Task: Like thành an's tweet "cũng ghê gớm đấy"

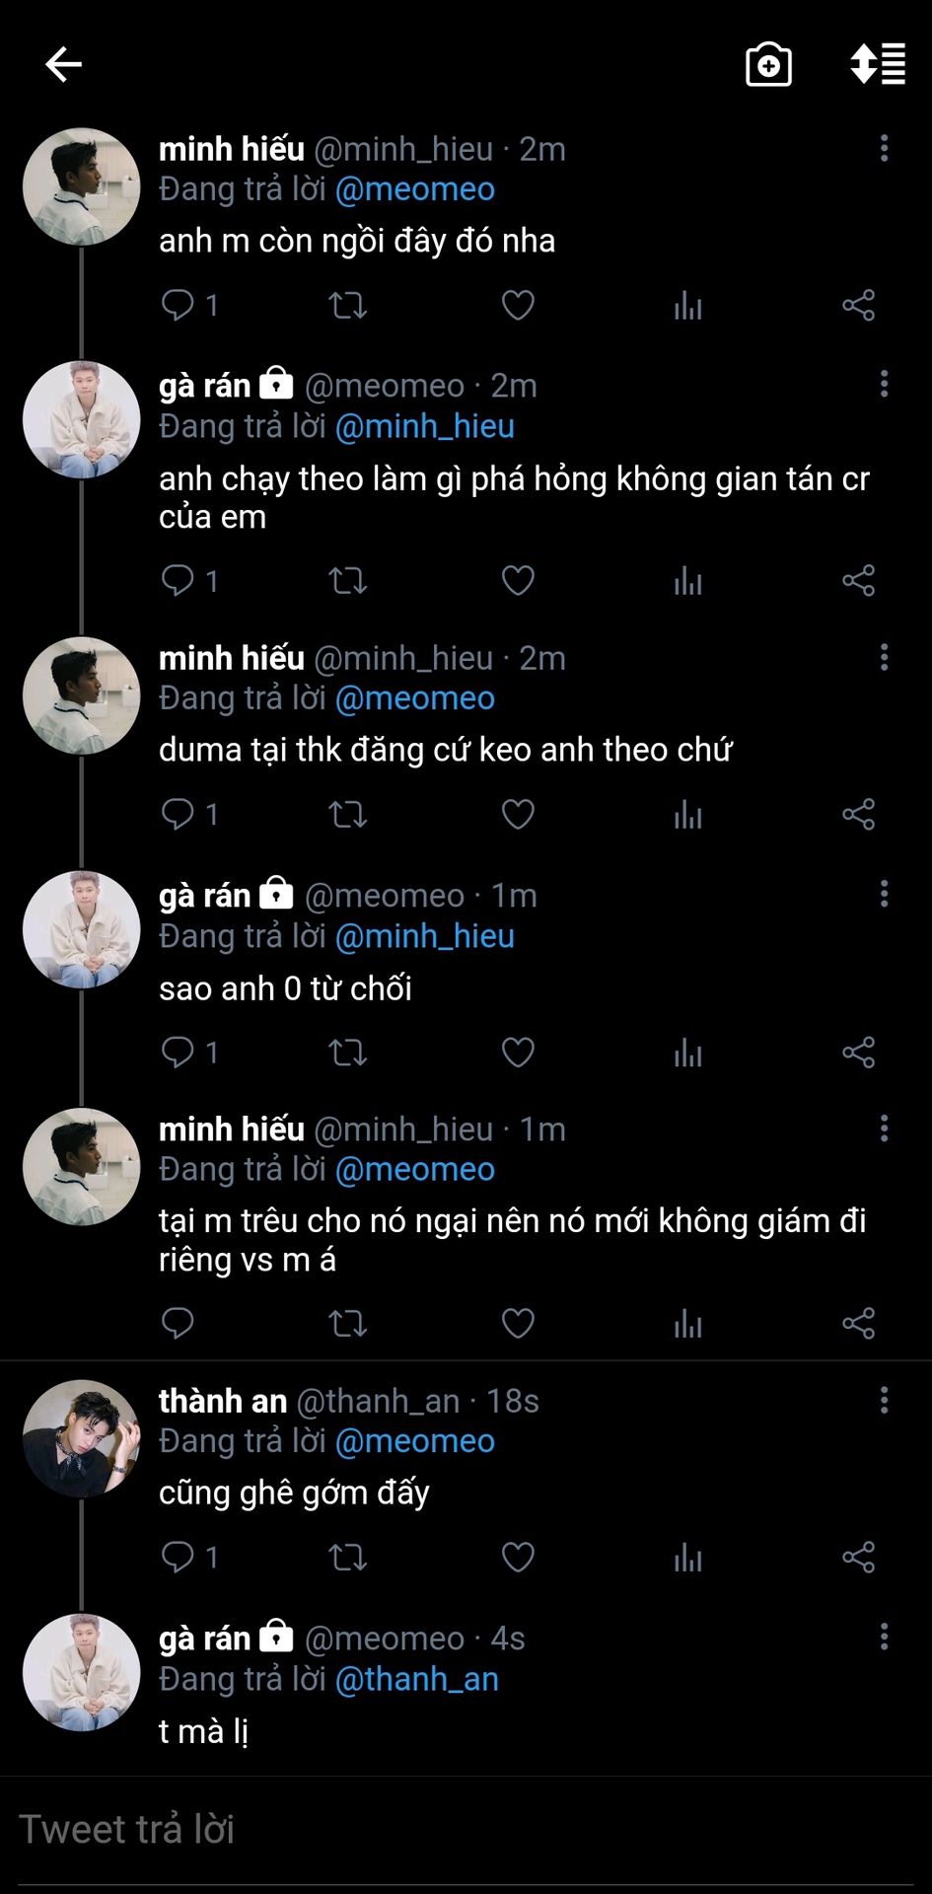Action: coord(518,1558)
